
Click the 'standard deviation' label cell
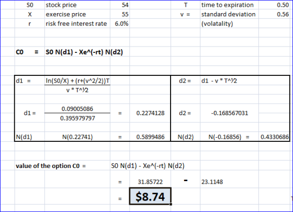click(x=228, y=15)
